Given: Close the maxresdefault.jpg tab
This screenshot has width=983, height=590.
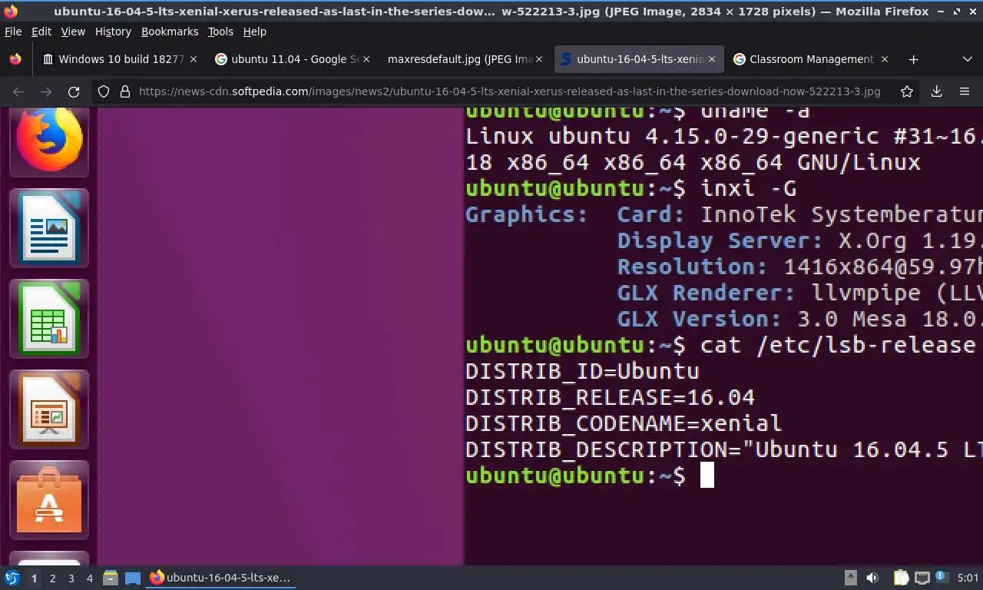Looking at the screenshot, I should 539,59.
